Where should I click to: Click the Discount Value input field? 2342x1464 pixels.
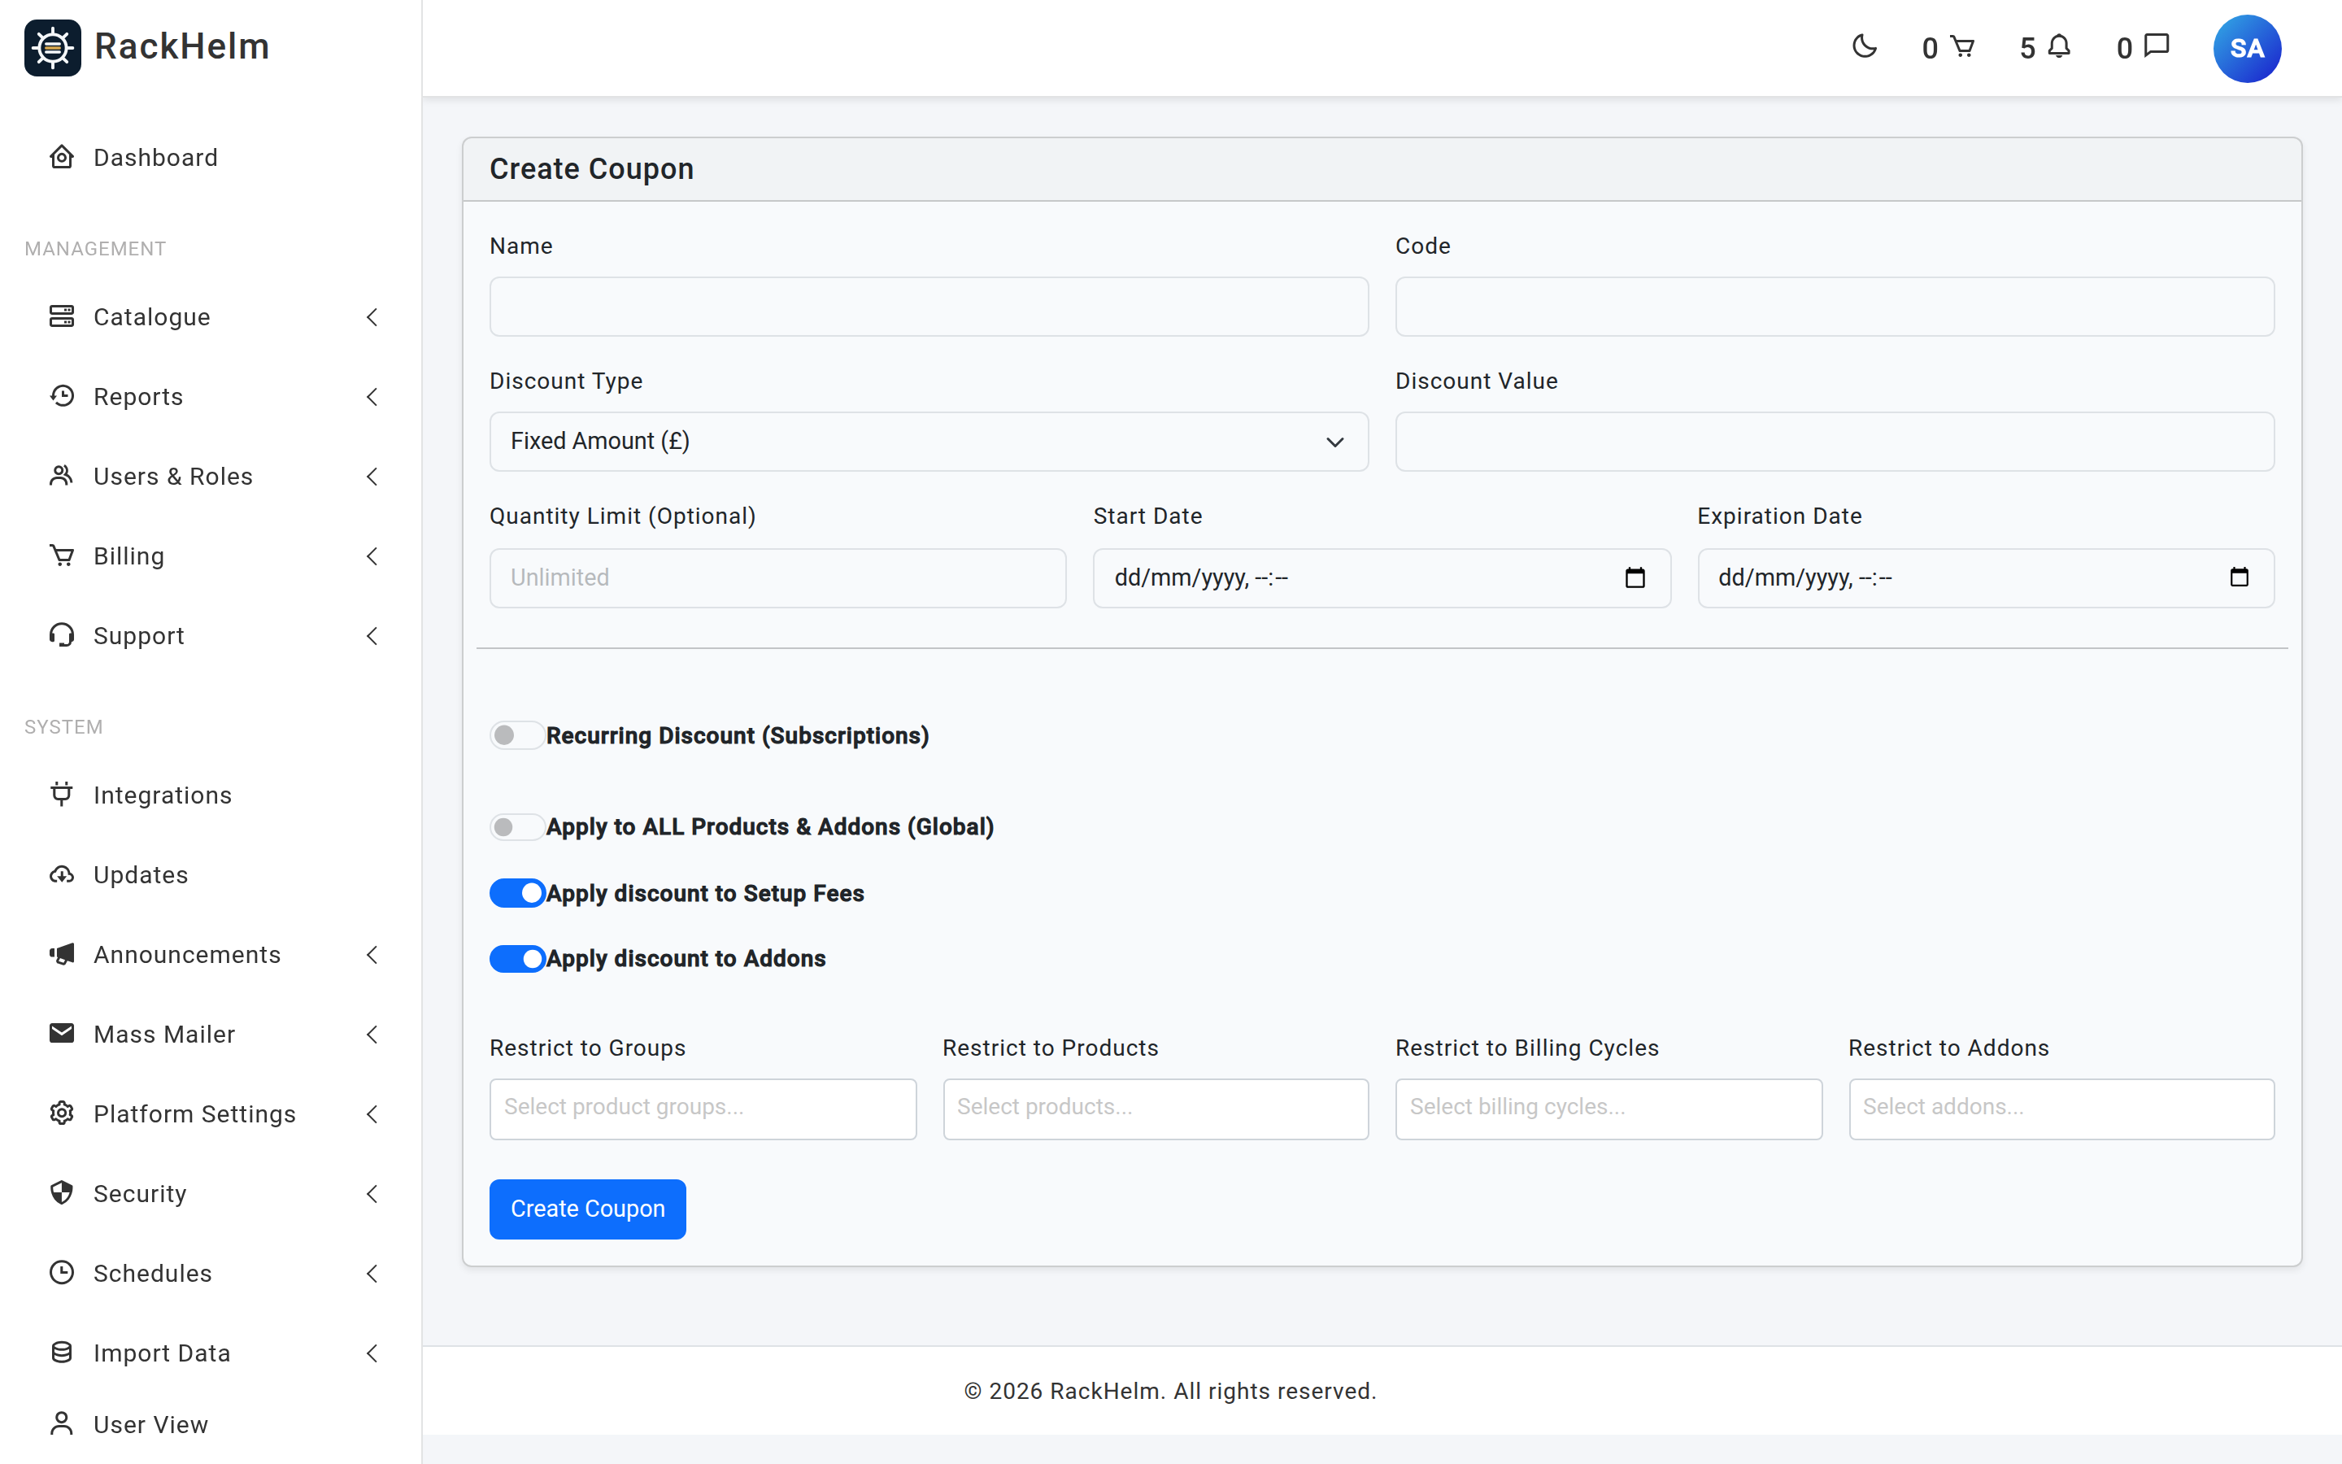[1835, 442]
